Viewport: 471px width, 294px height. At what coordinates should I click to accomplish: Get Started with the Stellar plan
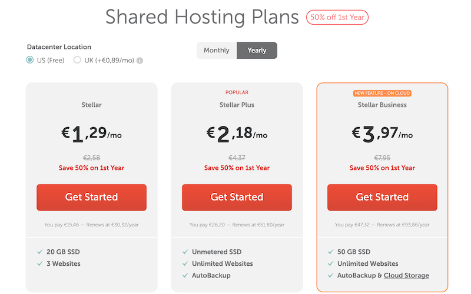[91, 197]
